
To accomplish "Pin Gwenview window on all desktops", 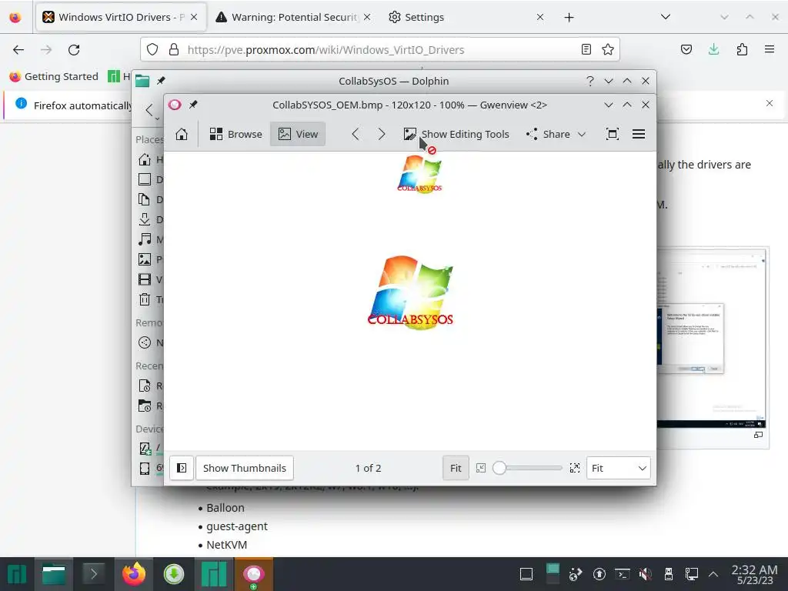I will pos(193,105).
